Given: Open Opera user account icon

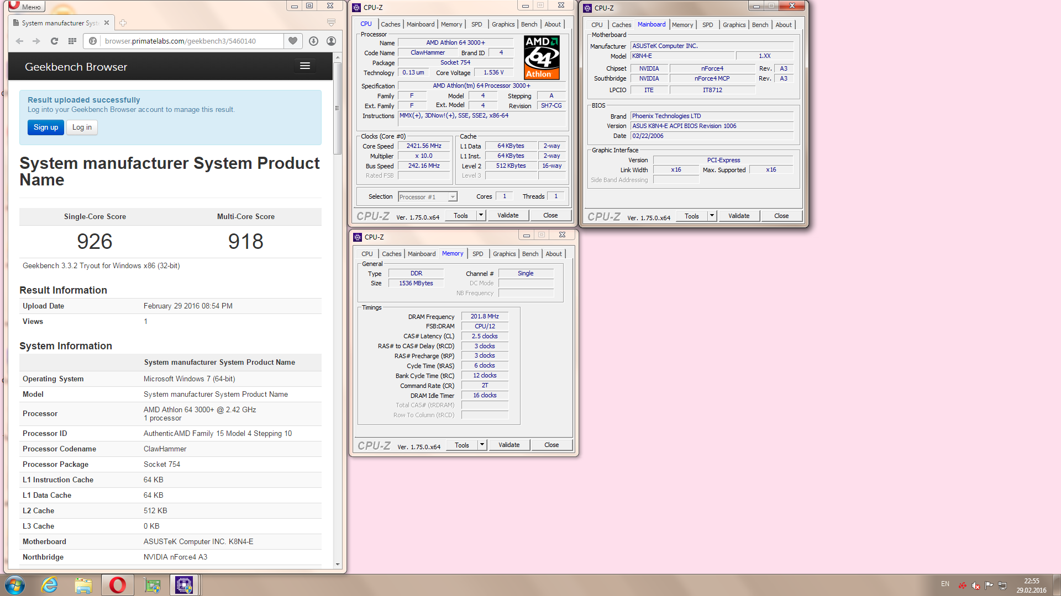Looking at the screenshot, I should [x=331, y=41].
